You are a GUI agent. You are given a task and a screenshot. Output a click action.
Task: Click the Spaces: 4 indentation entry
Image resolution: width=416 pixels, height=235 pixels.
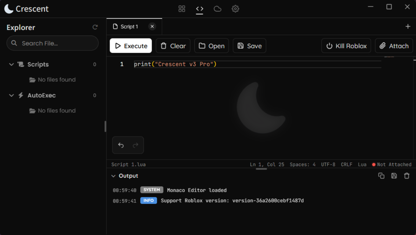tap(303, 164)
